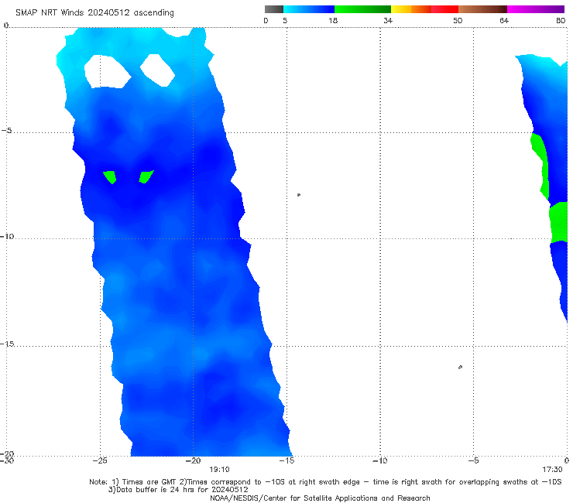Click the "SMAP NRT Winds 20240512 ascending" title
This screenshot has width=573, height=503.
click(94, 13)
